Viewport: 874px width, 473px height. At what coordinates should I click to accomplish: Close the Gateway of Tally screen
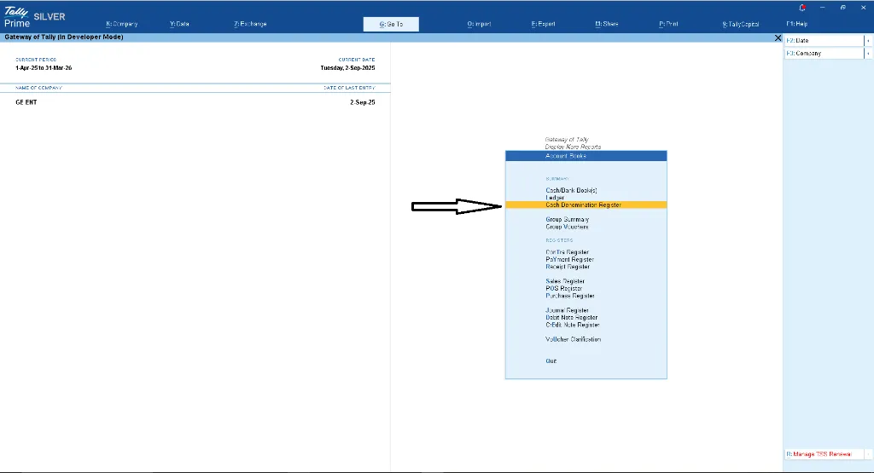(778, 37)
